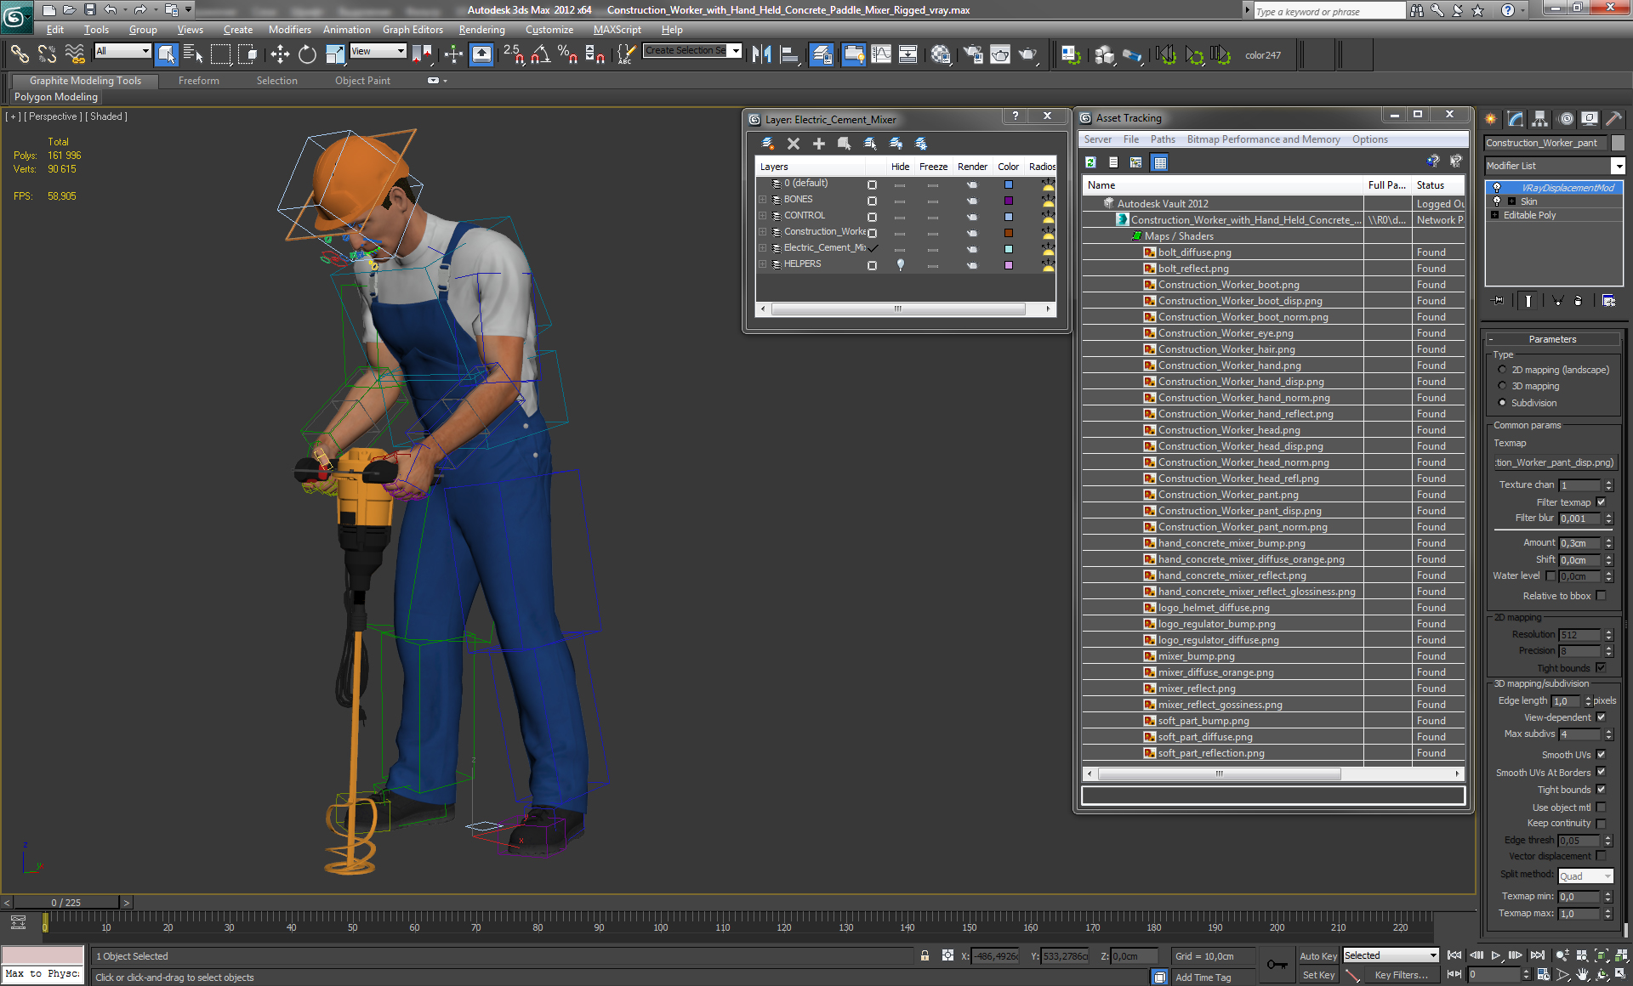Open the Graph Editors menu
The image size is (1633, 986).
pos(413,29)
